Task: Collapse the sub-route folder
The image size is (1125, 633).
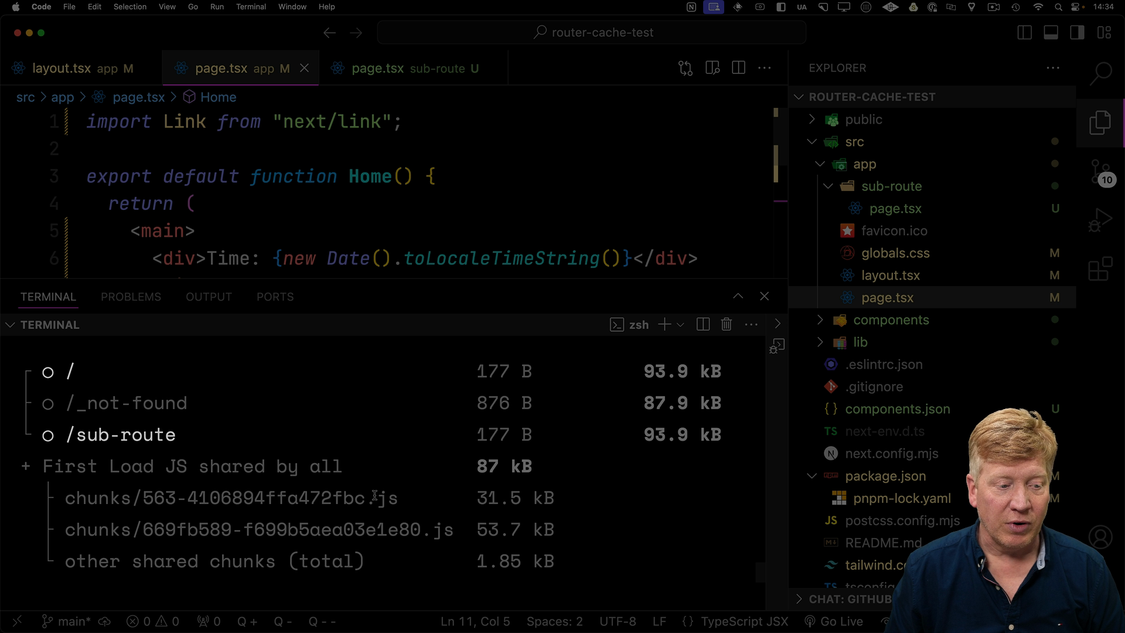Action: click(829, 186)
